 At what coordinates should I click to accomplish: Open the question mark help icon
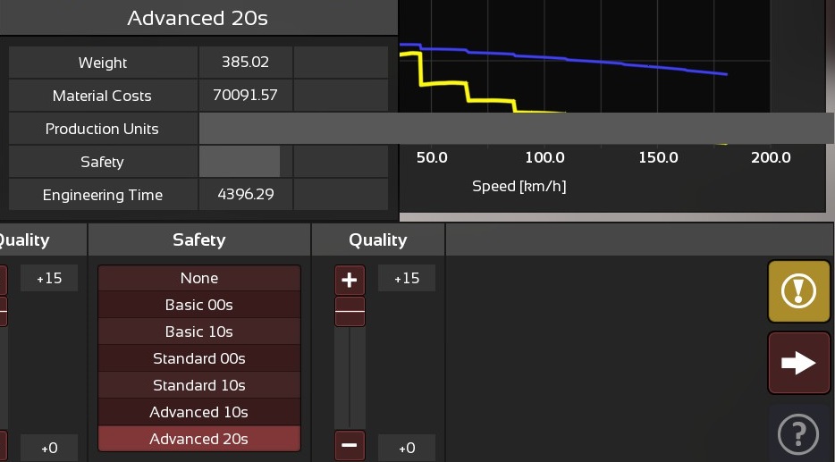799,433
